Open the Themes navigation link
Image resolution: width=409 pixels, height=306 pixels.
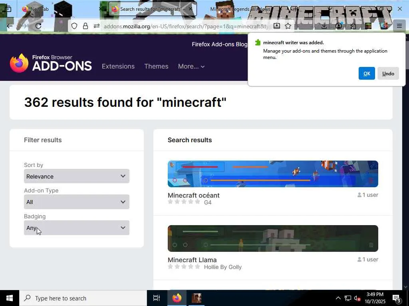156,67
